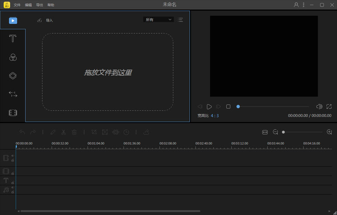
Task: Click the text track icon
Action: coord(6,180)
